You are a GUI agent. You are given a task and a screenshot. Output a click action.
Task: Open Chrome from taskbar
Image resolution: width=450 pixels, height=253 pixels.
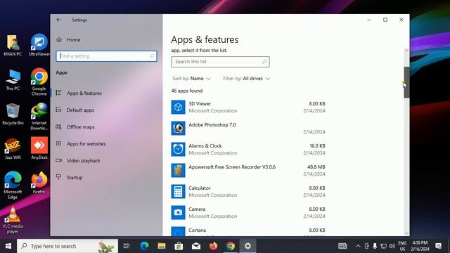point(231,246)
